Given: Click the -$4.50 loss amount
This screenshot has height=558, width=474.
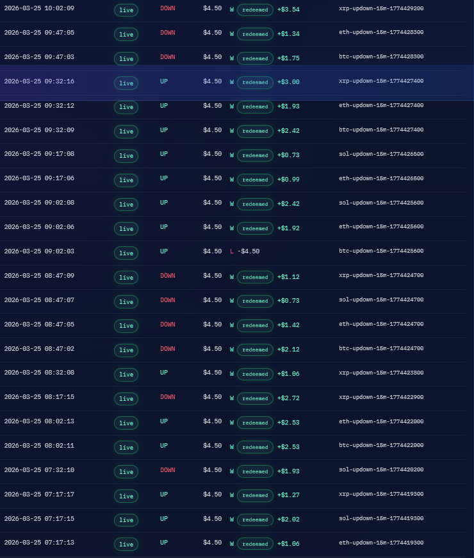Looking at the screenshot, I should (x=249, y=251).
